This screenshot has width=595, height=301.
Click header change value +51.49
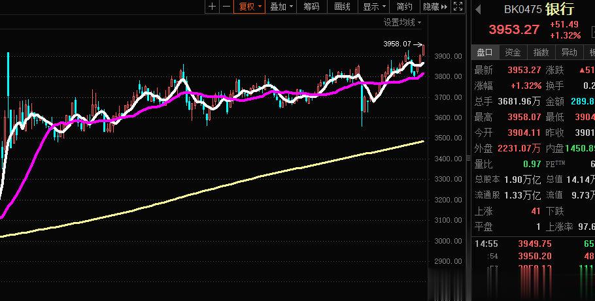click(x=564, y=25)
